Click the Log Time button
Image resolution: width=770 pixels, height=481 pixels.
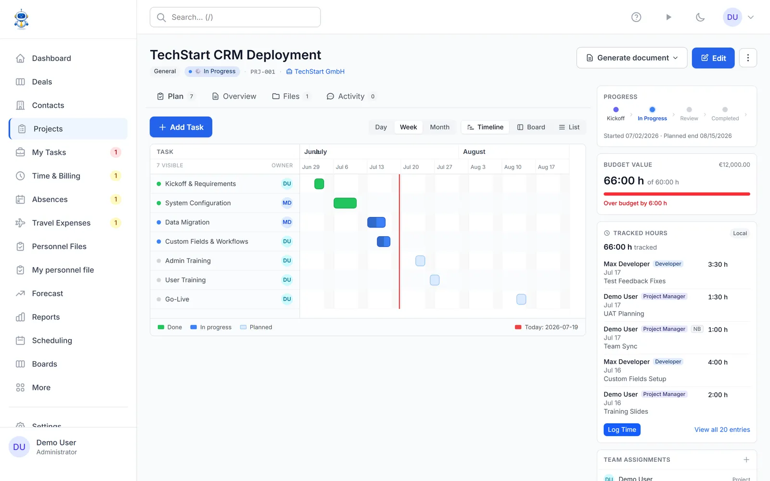tap(622, 430)
